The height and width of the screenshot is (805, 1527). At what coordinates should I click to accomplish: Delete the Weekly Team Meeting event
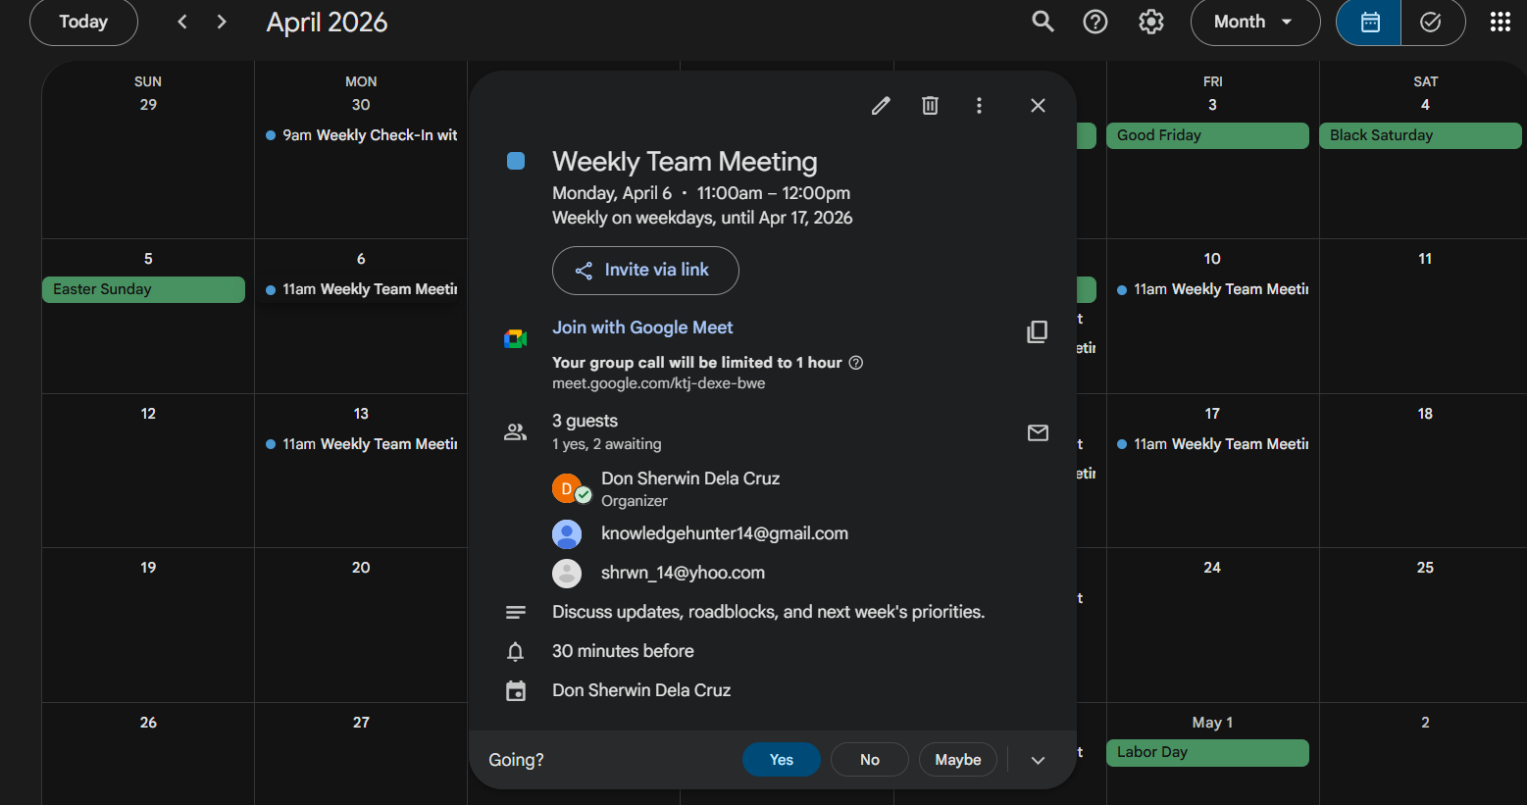[x=930, y=106]
